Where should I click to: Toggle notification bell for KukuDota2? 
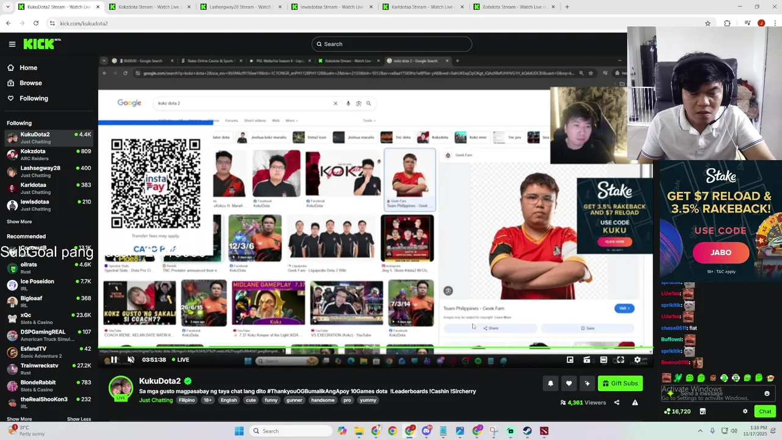tap(550, 383)
